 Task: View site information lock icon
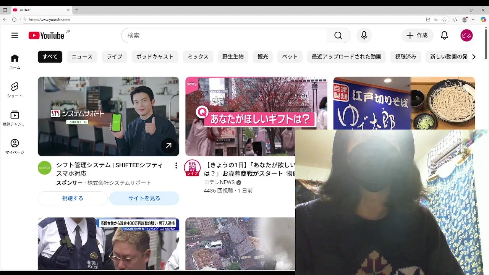[x=24, y=19]
